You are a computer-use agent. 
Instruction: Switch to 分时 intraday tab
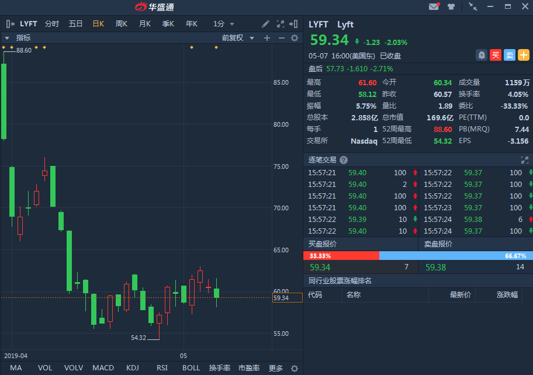[x=52, y=24]
